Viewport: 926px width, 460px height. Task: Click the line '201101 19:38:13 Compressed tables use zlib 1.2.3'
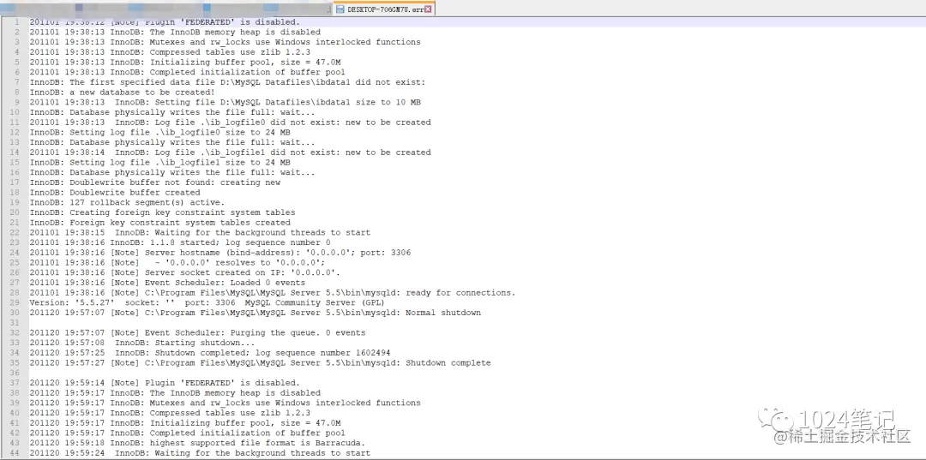(x=170, y=52)
